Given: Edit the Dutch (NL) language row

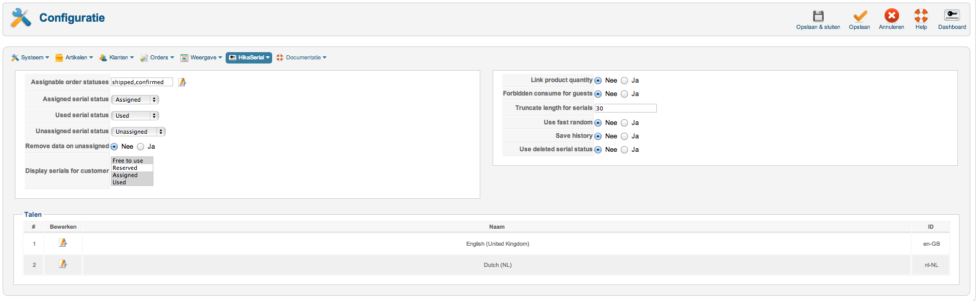Looking at the screenshot, I should [x=63, y=264].
